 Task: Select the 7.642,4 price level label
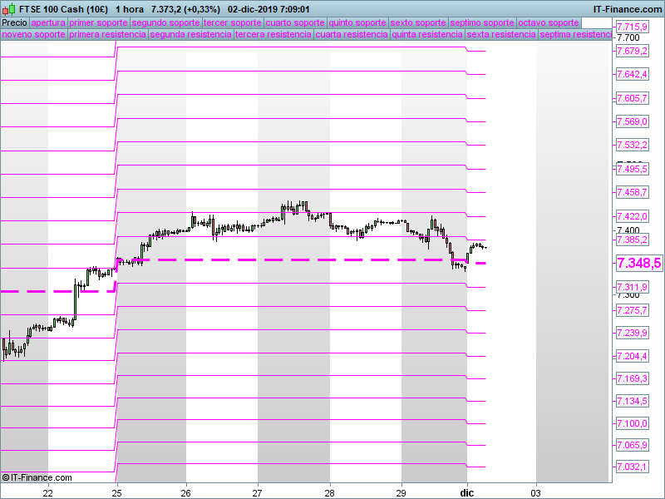coord(632,74)
